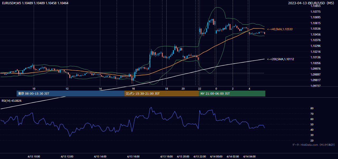Screen dimensions: 338x159
Task: Click price axis label 1.10615
Action: point(315,23)
